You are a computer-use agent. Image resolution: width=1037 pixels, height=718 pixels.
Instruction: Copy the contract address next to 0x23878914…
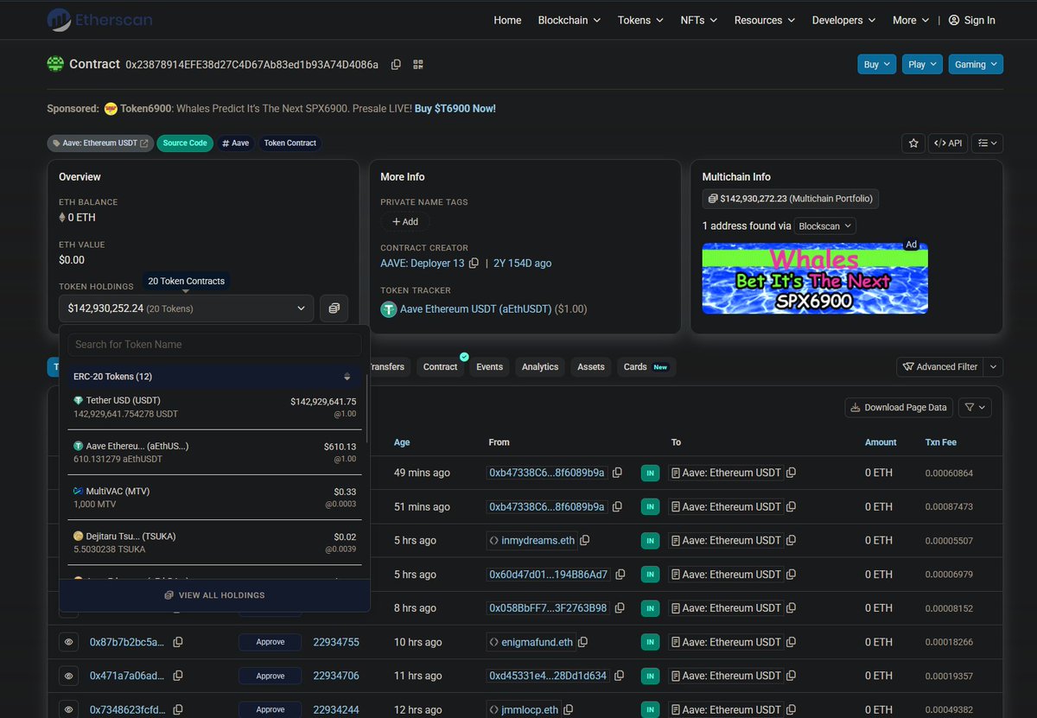[396, 65]
